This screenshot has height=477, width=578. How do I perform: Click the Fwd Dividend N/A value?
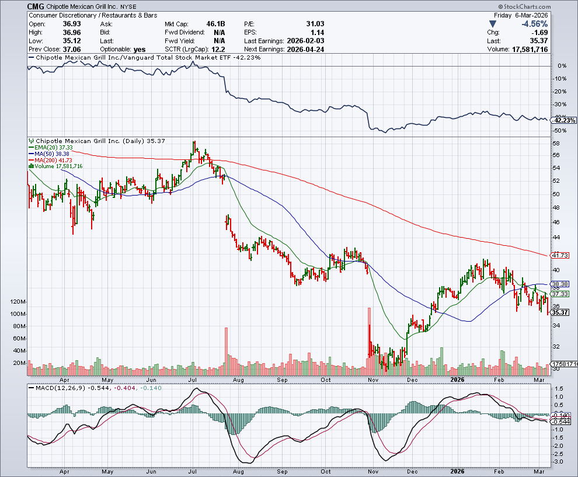(x=220, y=33)
